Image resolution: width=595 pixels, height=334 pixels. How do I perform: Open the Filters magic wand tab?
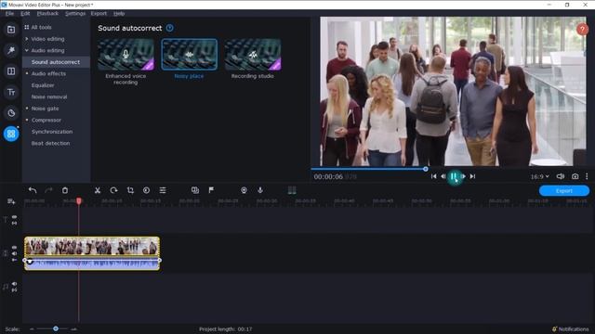[11, 50]
